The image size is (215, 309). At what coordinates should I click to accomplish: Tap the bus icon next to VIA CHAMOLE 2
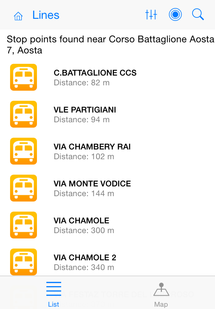[23, 262]
